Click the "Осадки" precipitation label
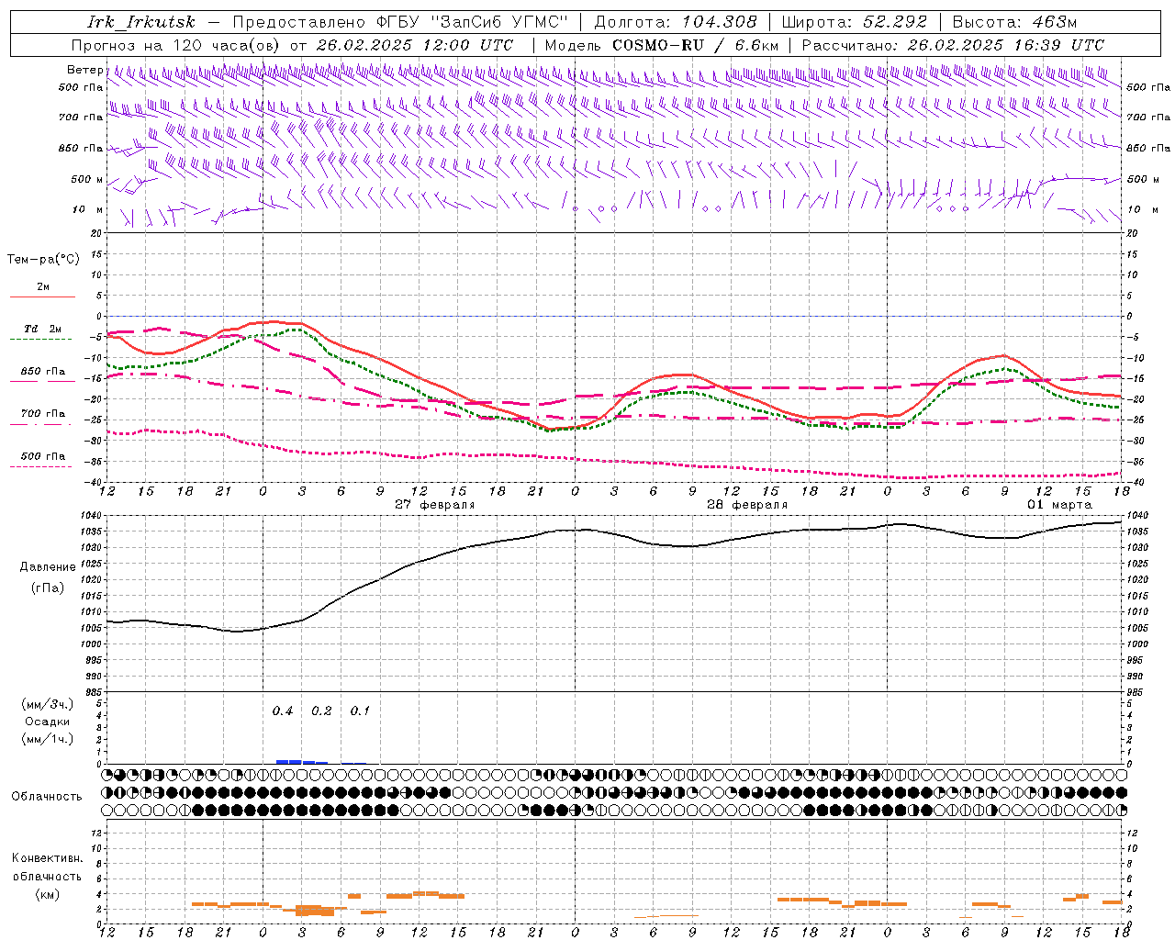The image size is (1175, 940). (x=48, y=722)
